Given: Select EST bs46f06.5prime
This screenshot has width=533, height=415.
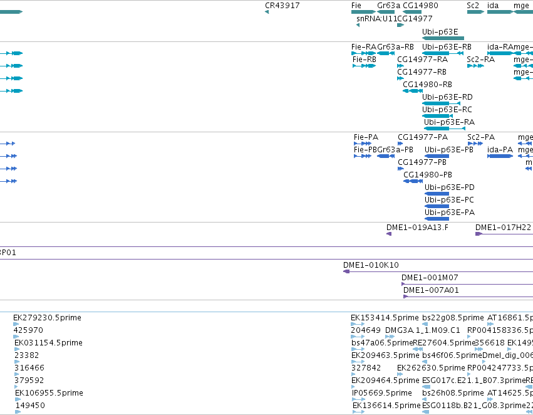Looking at the screenshot, I should click(x=452, y=355).
